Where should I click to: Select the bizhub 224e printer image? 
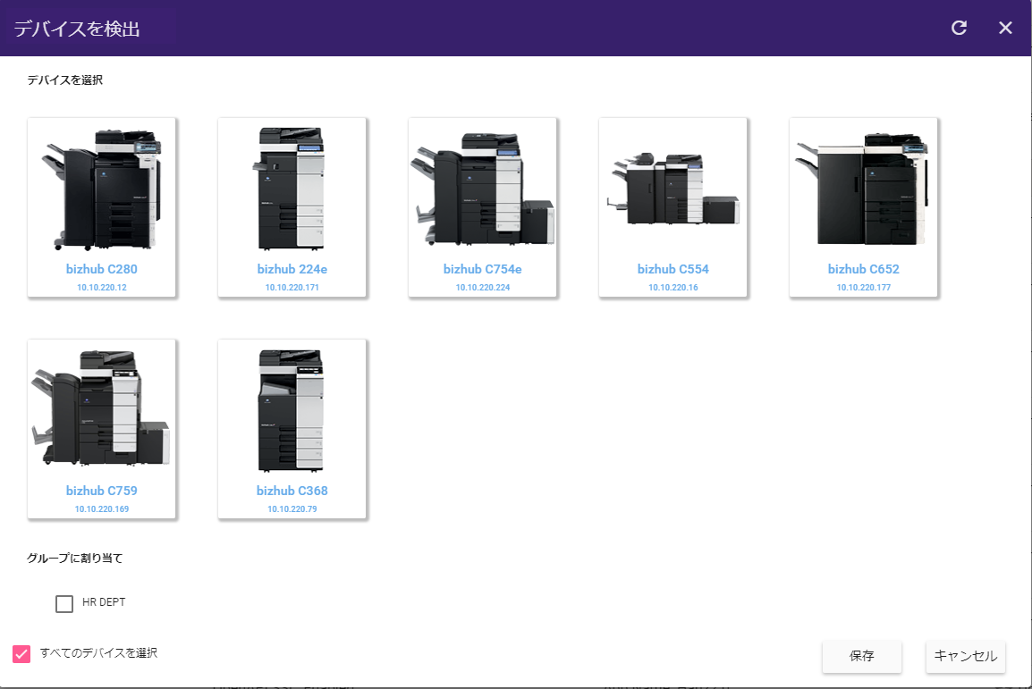[291, 189]
